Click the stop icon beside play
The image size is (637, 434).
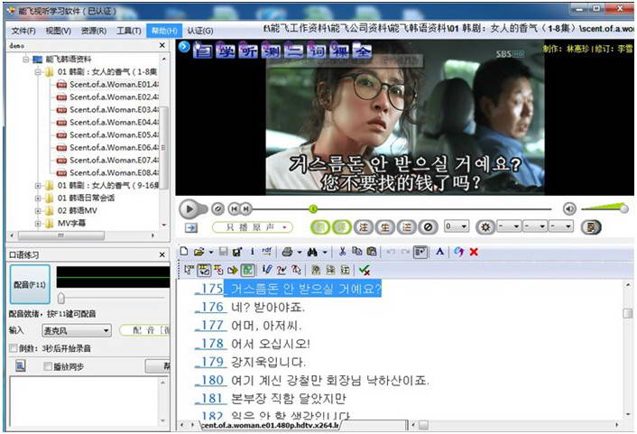tap(217, 208)
